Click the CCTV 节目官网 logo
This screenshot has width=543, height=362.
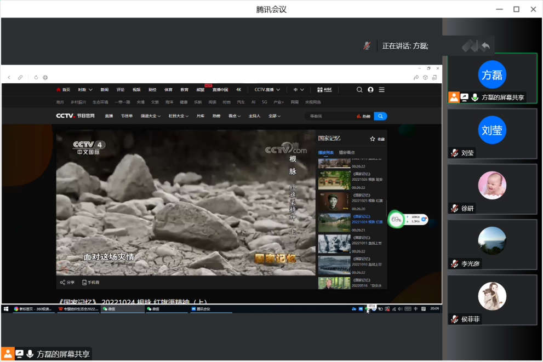pyautogui.click(x=76, y=116)
